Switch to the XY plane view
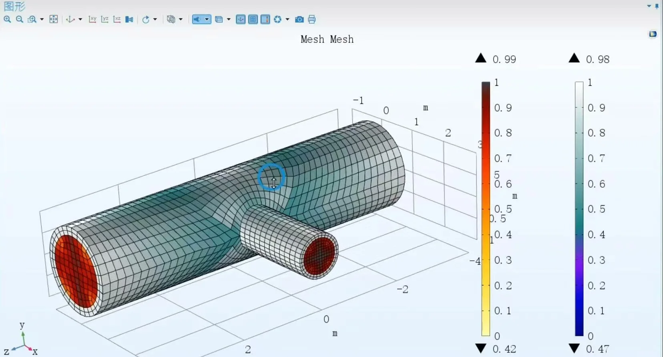663x357 pixels. 92,19
